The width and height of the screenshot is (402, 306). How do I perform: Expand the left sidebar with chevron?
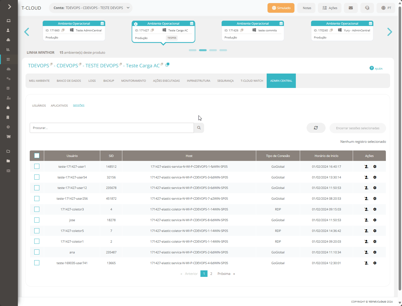tap(9, 7)
